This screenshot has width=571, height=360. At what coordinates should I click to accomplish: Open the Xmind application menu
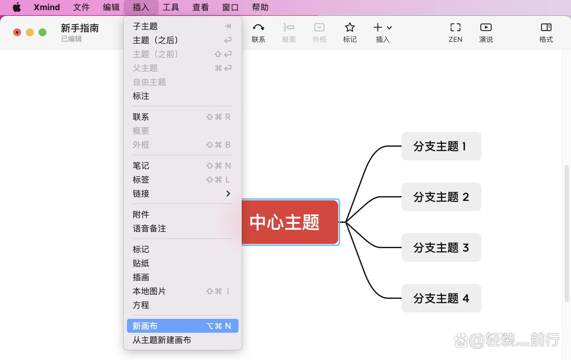47,7
